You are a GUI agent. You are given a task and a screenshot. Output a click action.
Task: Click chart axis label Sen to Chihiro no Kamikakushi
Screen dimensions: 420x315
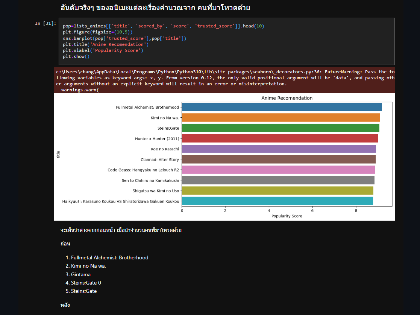coord(150,180)
